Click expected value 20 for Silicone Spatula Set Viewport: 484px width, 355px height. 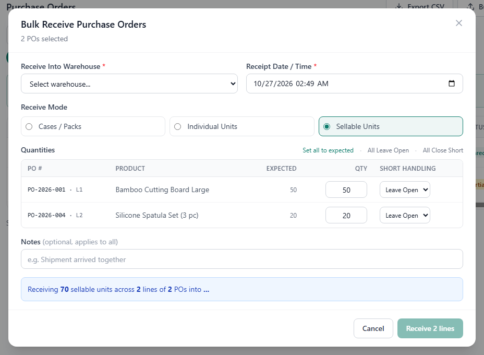click(293, 216)
